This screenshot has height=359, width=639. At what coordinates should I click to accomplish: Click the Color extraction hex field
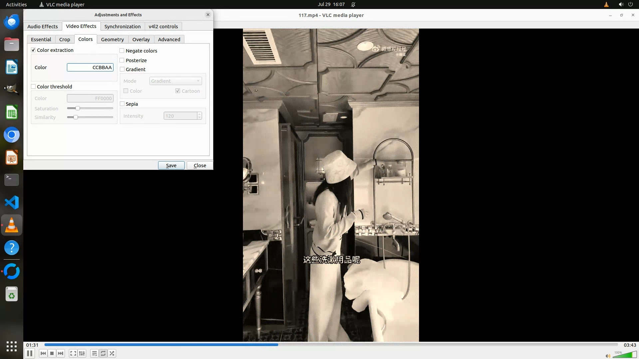(90, 67)
